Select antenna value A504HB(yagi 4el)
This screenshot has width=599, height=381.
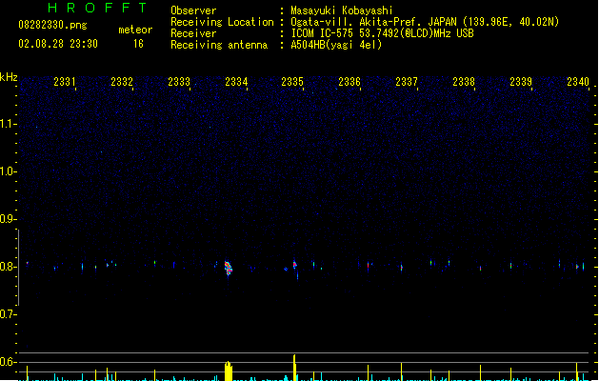pos(336,45)
